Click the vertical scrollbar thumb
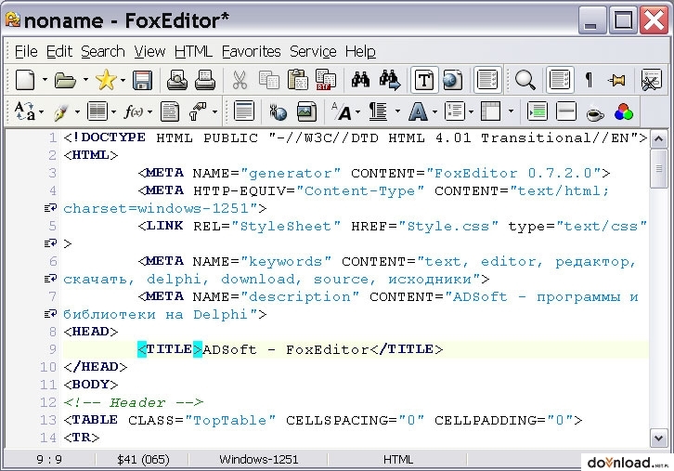This screenshot has width=674, height=471. [658, 169]
